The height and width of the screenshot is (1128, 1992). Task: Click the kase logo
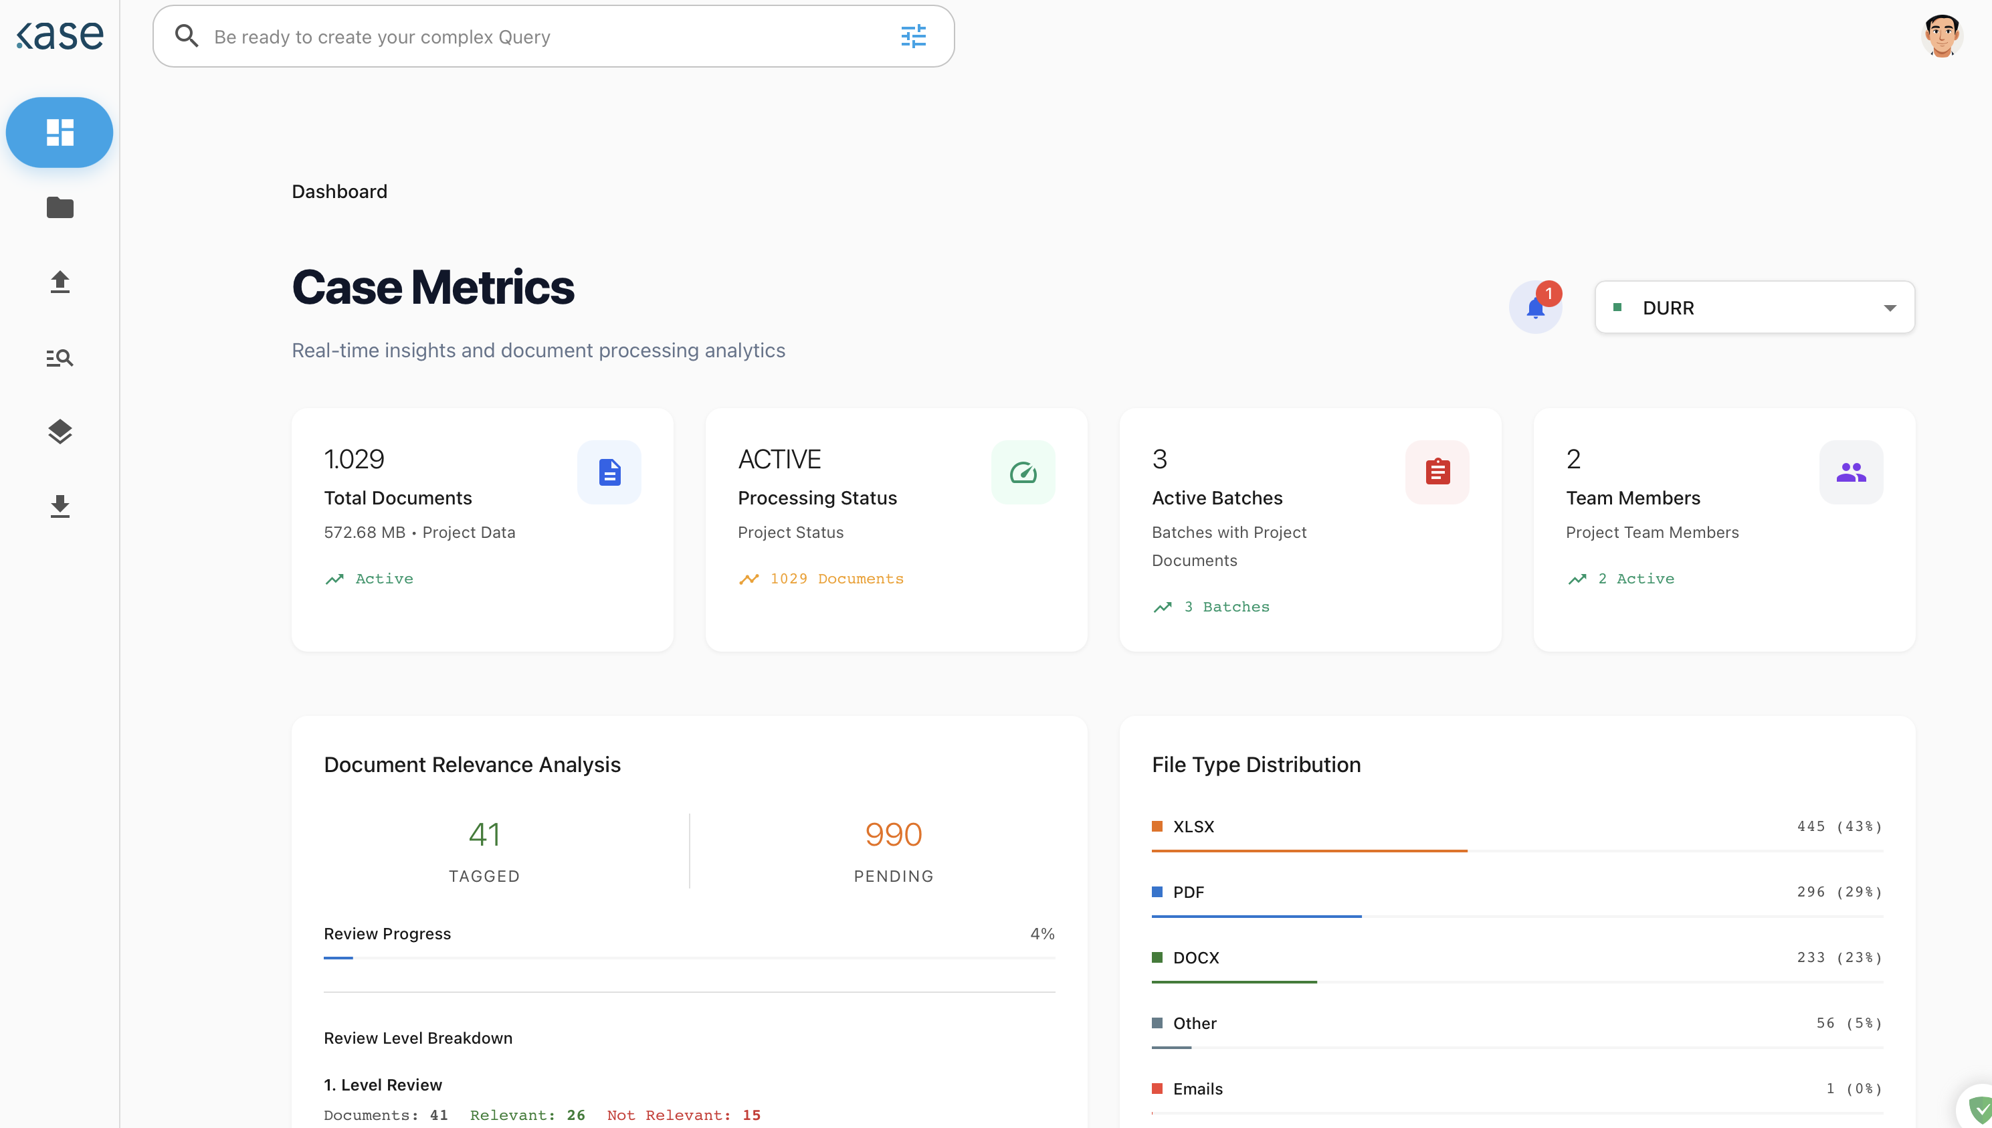click(60, 35)
